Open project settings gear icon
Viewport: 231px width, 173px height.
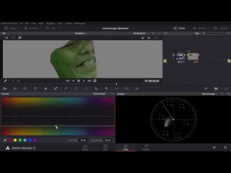tap(225, 148)
